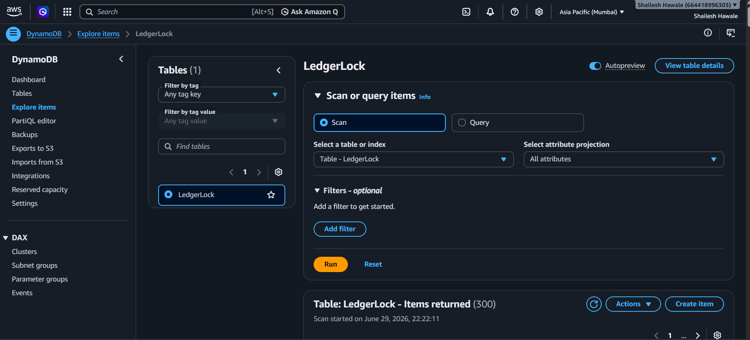The height and width of the screenshot is (340, 750).
Task: Click the Create item button
Action: click(x=694, y=304)
